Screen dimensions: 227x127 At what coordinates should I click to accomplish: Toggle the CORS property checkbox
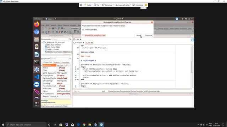point(58,71)
